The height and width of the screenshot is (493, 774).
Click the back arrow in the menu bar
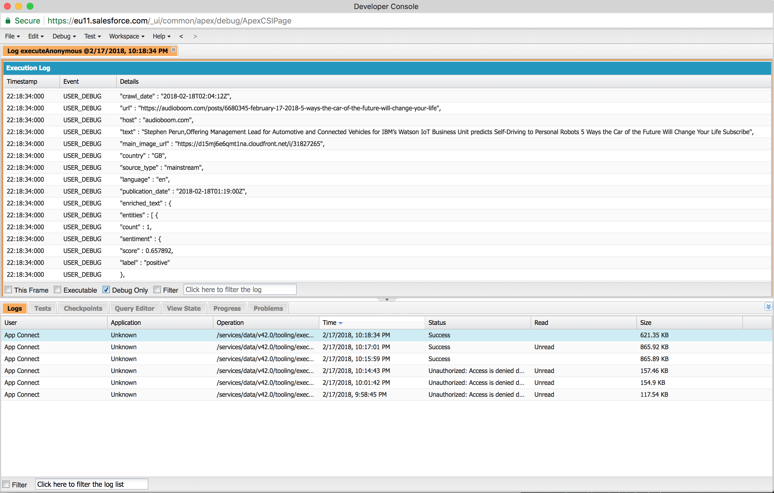pyautogui.click(x=181, y=36)
